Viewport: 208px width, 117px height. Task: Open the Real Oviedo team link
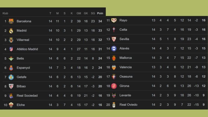tap(128, 105)
